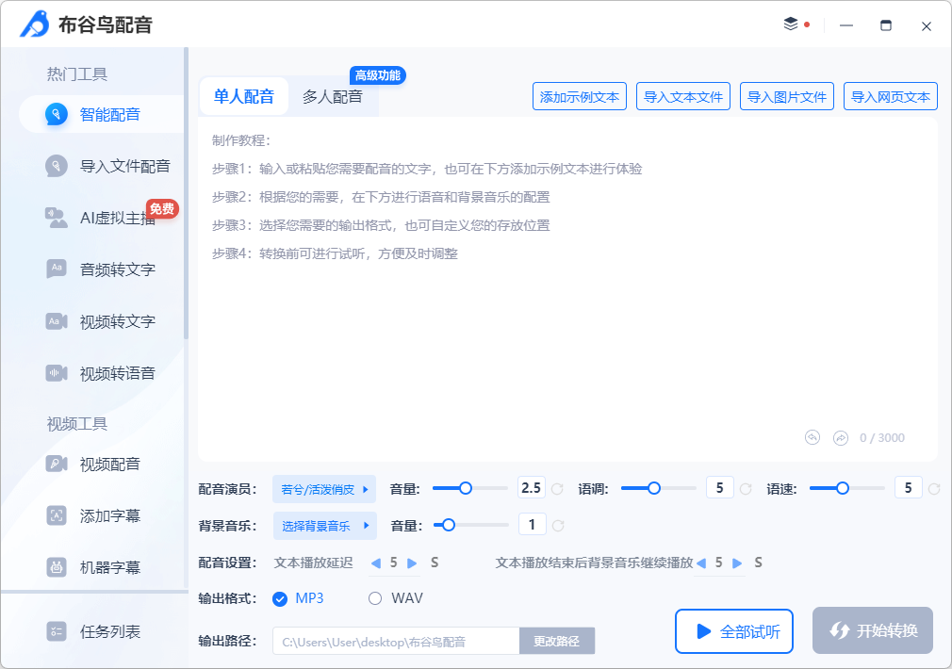Click the undo icon above the character counter
The width and height of the screenshot is (952, 669).
(812, 437)
